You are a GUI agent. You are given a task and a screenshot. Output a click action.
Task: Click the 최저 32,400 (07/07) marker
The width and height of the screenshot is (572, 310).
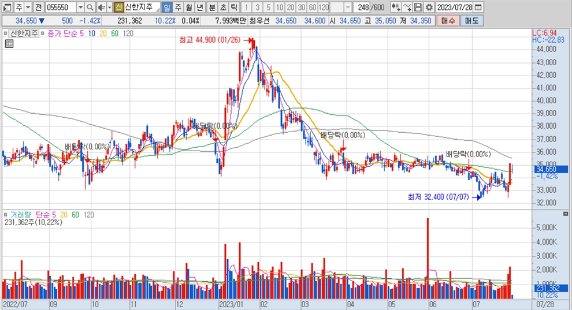pos(438,197)
